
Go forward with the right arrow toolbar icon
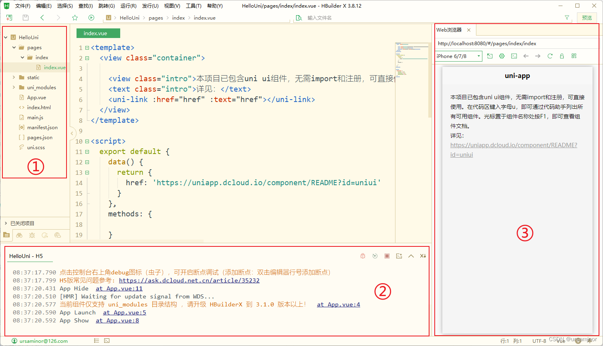point(58,18)
